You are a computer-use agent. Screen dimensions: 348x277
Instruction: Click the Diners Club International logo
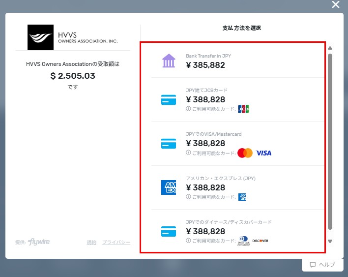[244, 241]
